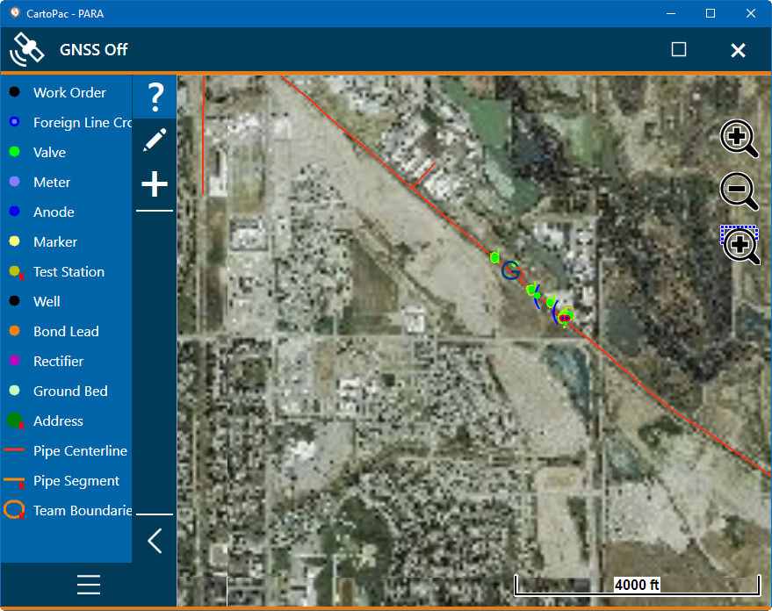Image resolution: width=772 pixels, height=611 pixels.
Task: Zoom in with the magnifier plus icon
Action: click(739, 138)
